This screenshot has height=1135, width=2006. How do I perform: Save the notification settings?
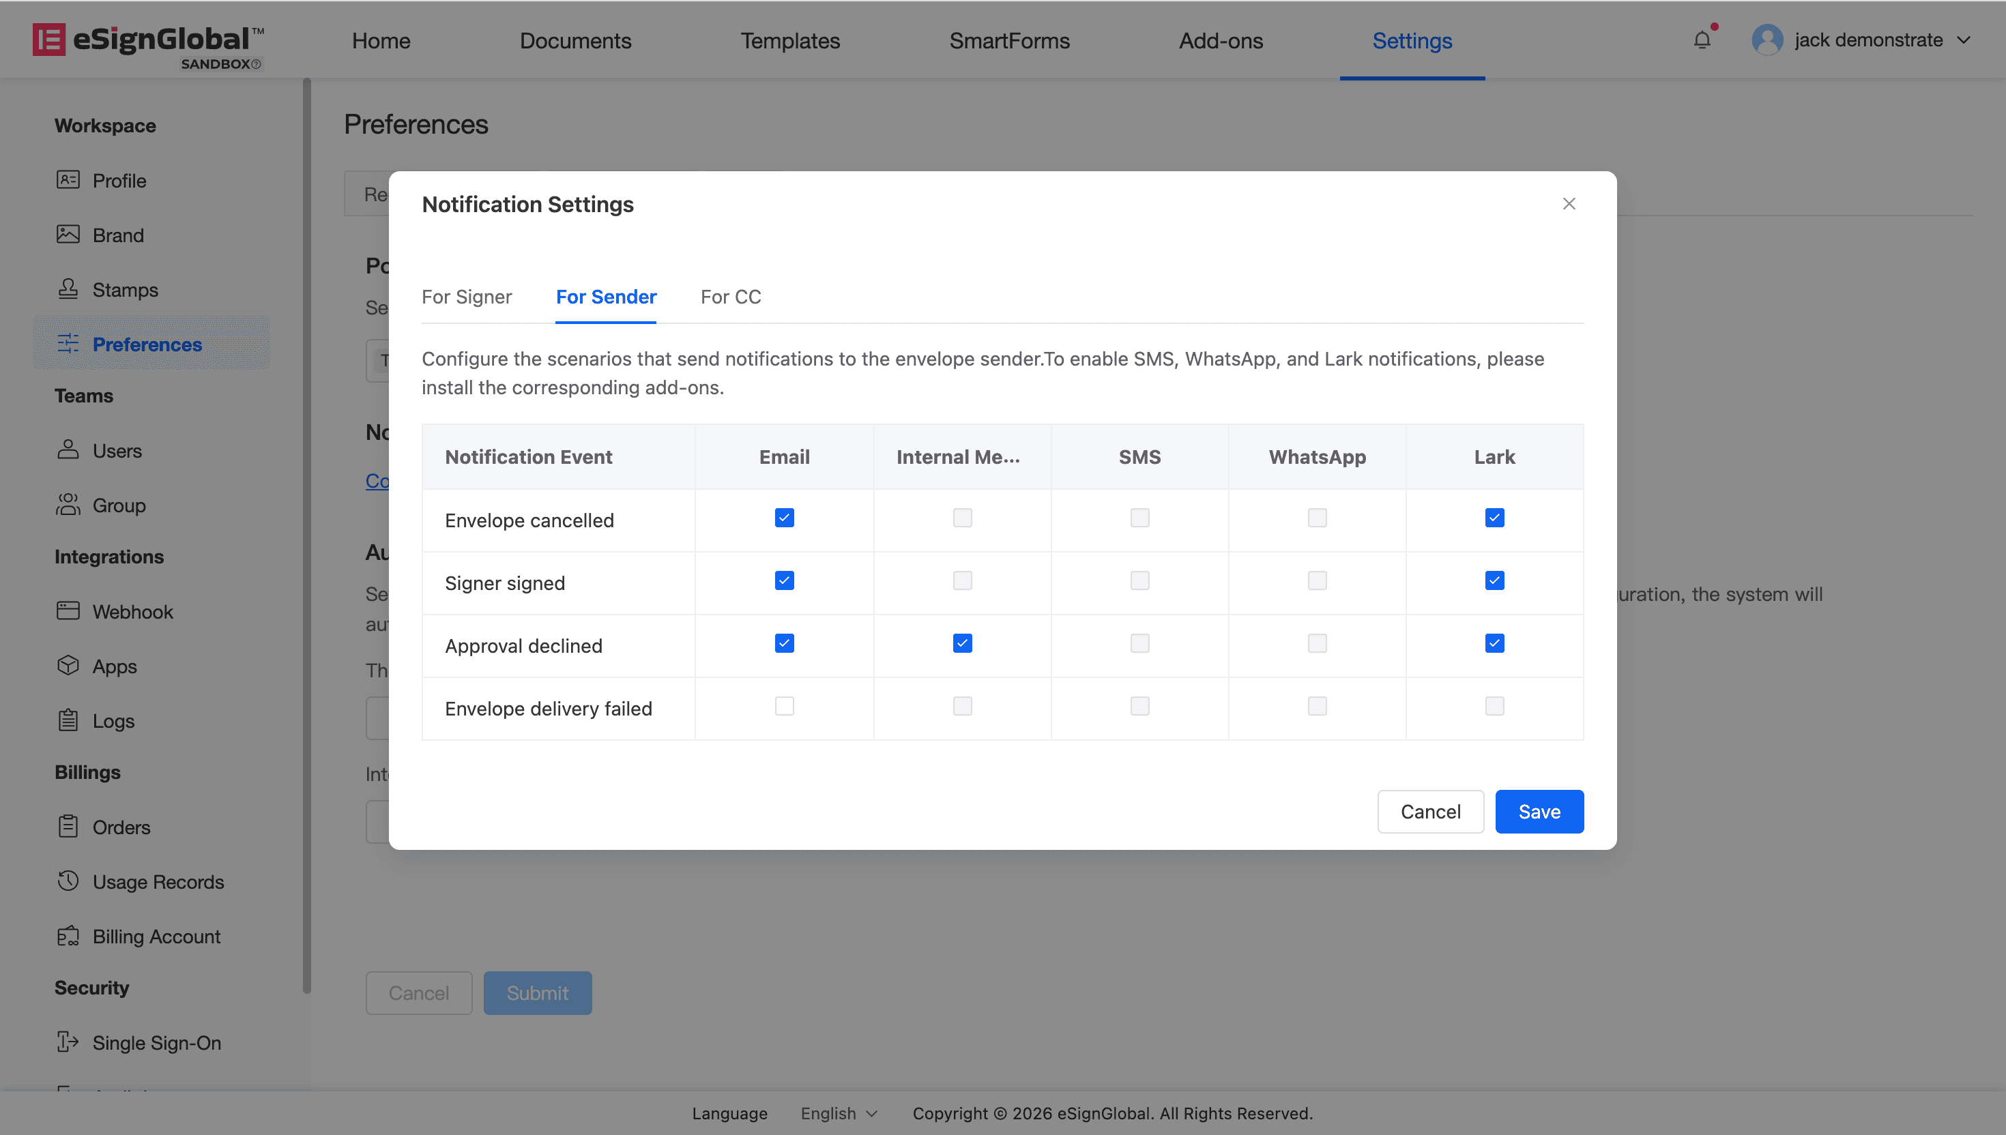point(1539,812)
